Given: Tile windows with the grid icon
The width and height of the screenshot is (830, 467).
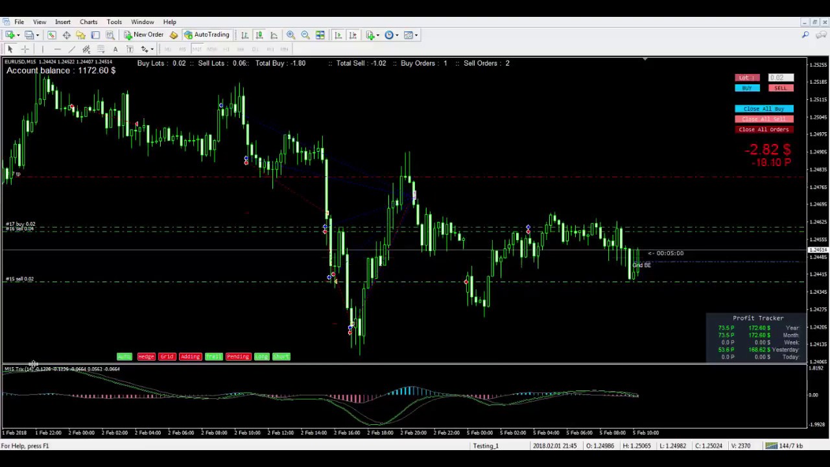Looking at the screenshot, I should [x=320, y=35].
